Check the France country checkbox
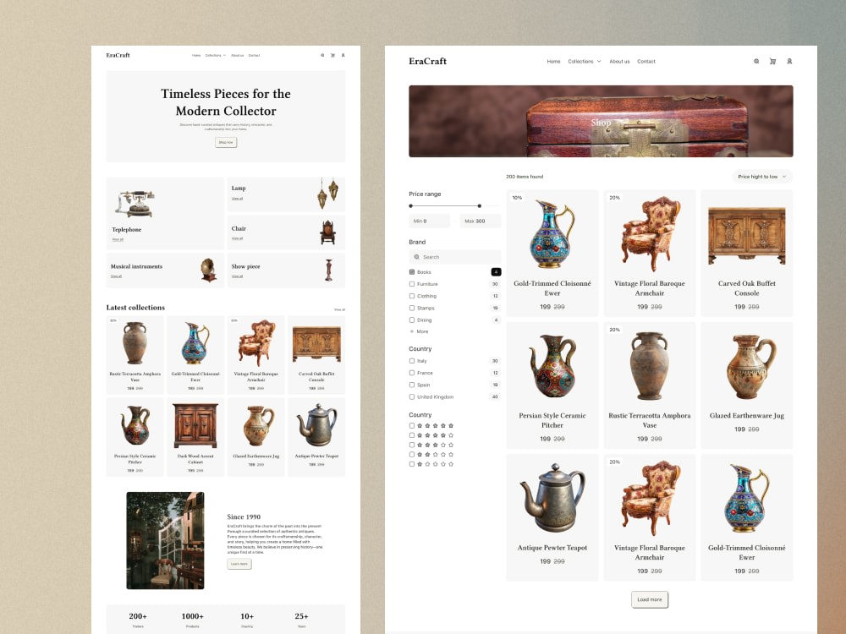 pyautogui.click(x=412, y=373)
